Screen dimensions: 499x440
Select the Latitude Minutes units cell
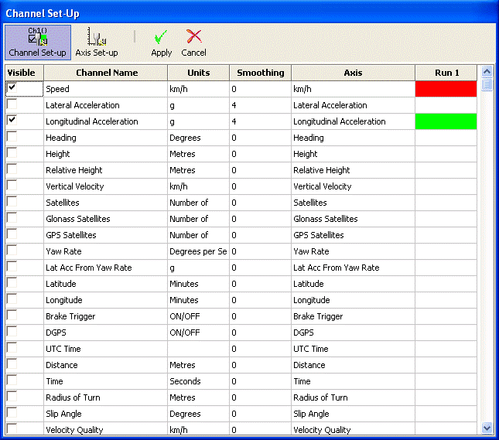198,284
